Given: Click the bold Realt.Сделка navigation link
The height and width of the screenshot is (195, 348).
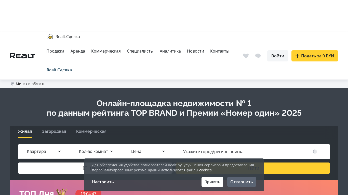Looking at the screenshot, I should (59, 70).
